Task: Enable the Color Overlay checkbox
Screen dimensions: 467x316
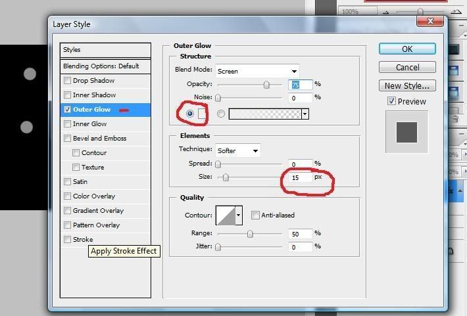Action: (68, 196)
